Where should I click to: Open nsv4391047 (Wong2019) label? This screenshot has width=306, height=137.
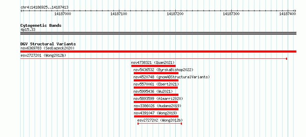click(155, 113)
